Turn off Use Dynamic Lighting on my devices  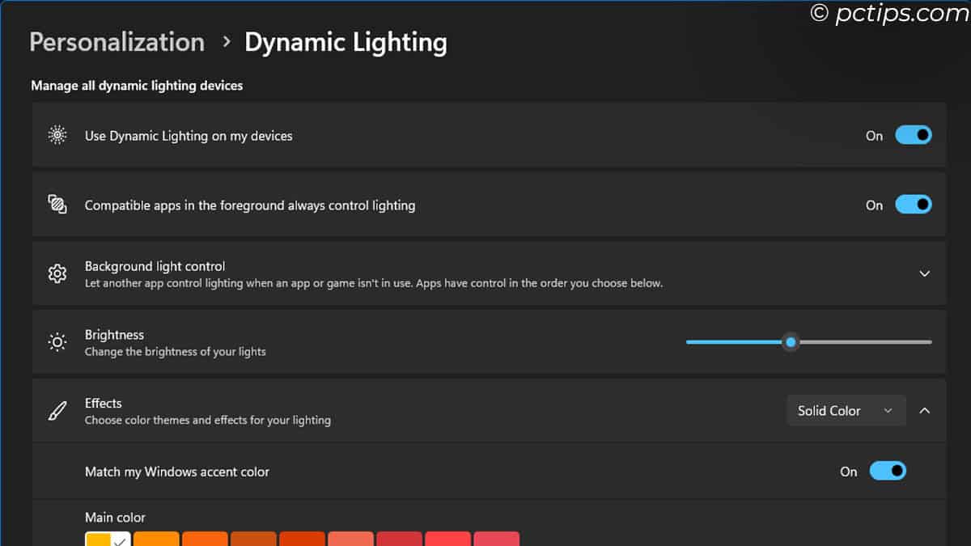tap(913, 136)
